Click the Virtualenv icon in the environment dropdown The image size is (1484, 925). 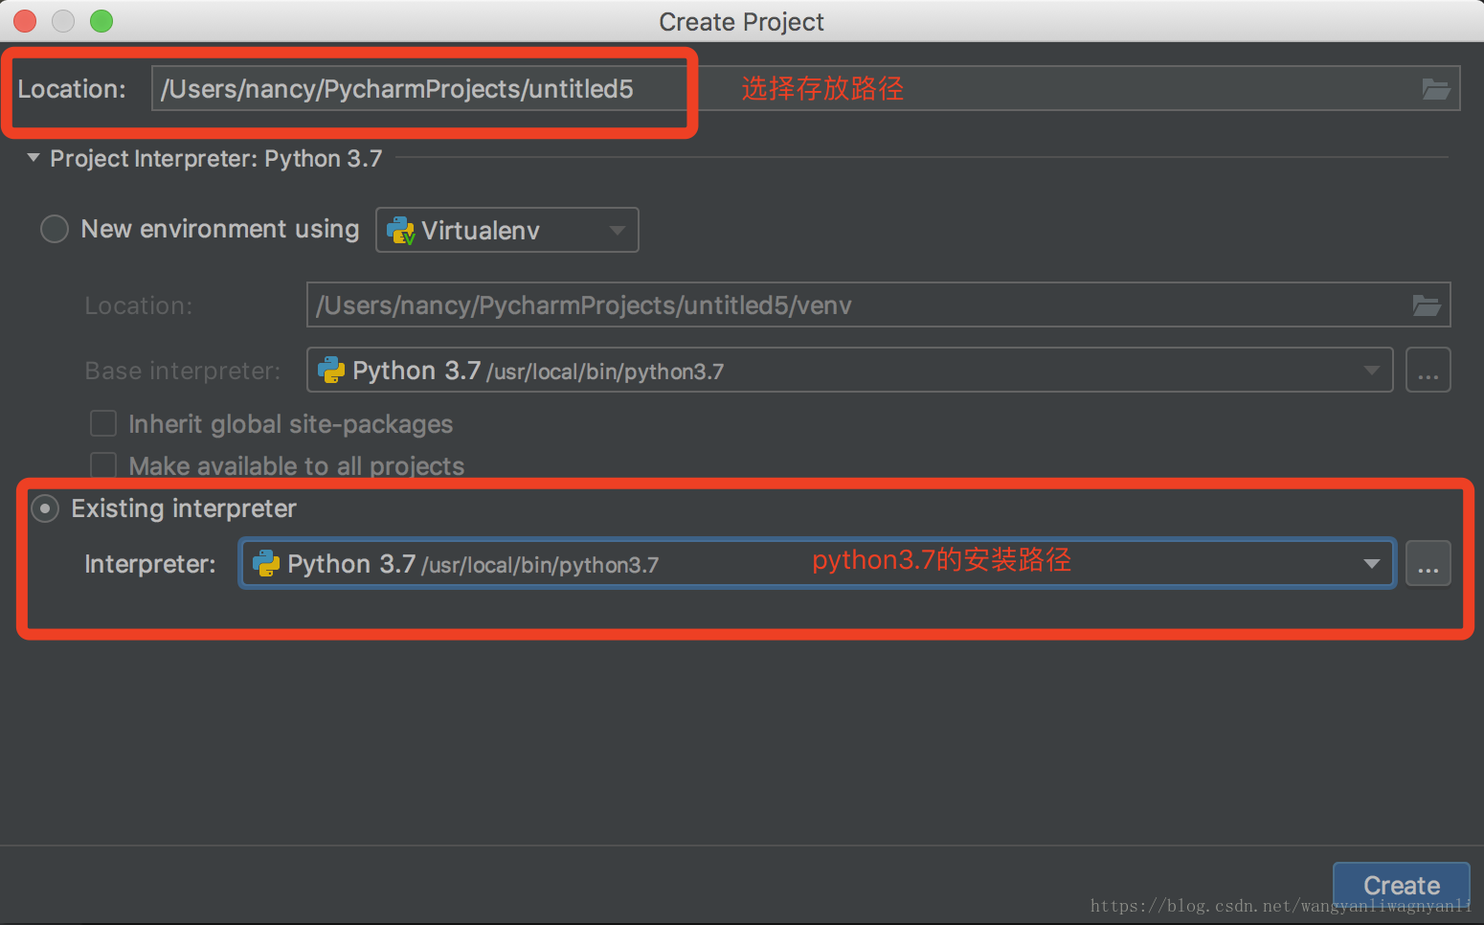400,231
